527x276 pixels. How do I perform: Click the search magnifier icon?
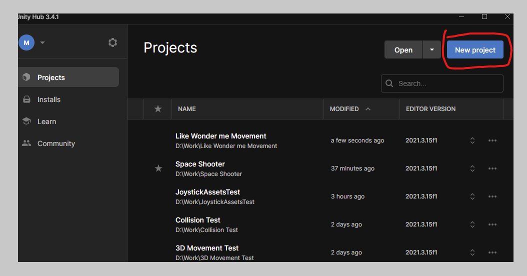tap(389, 83)
